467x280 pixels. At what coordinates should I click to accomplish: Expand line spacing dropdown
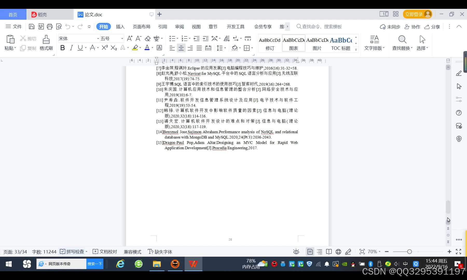225,48
